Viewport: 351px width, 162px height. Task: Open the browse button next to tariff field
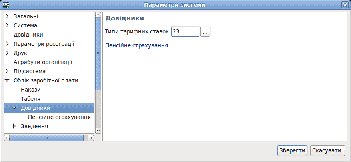click(205, 32)
